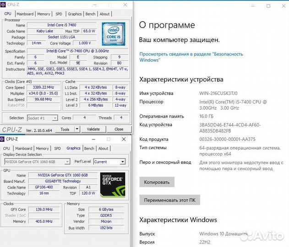Click Переименовать этот ПК button
Screen dimensions: 289x247
point(169,200)
